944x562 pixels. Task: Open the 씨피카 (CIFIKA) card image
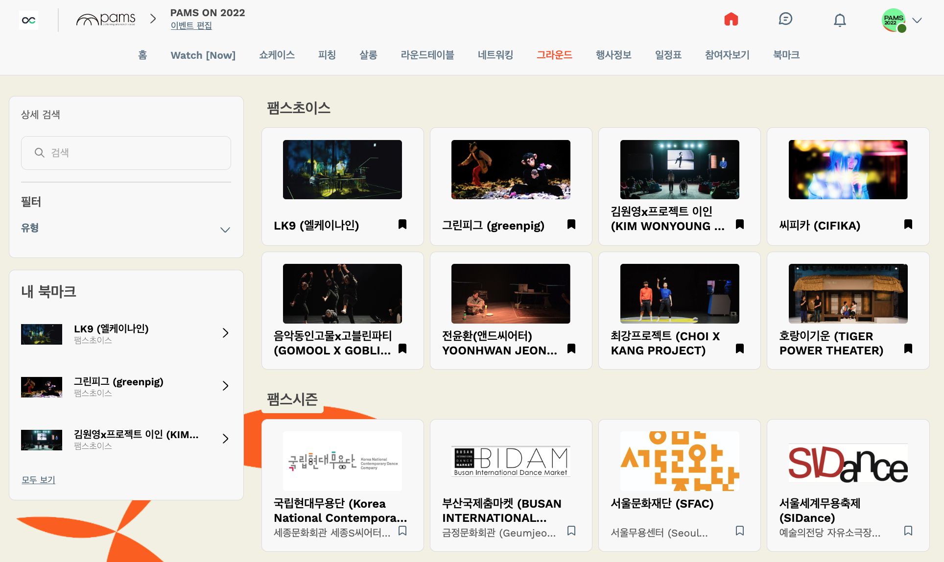click(x=848, y=169)
